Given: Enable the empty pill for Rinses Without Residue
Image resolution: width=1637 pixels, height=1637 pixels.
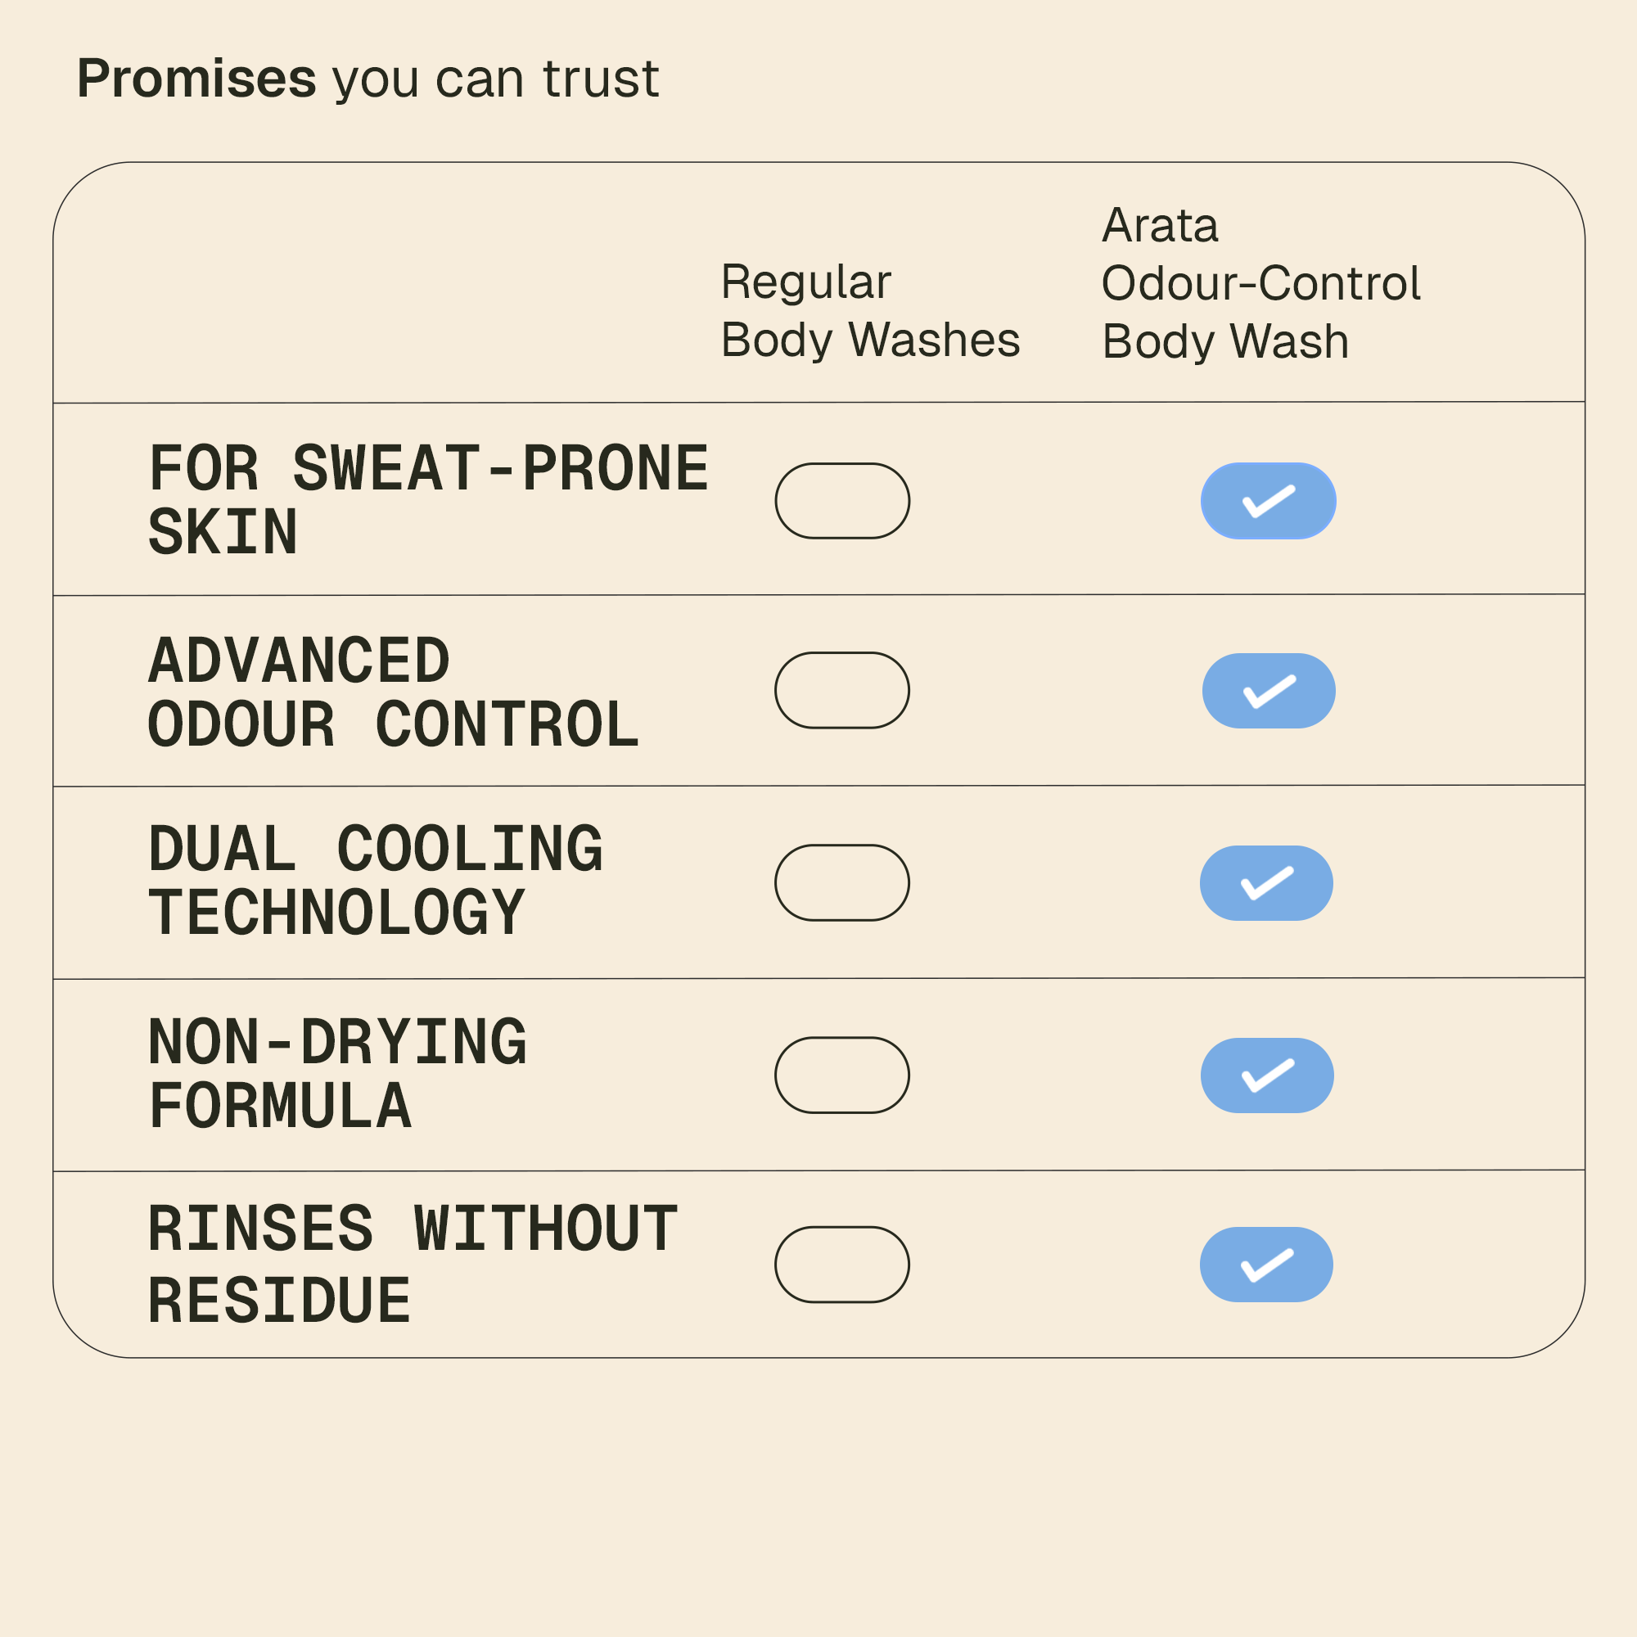Looking at the screenshot, I should (842, 1265).
